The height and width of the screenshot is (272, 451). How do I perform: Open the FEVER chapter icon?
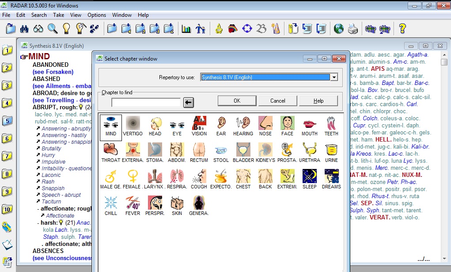point(133,206)
